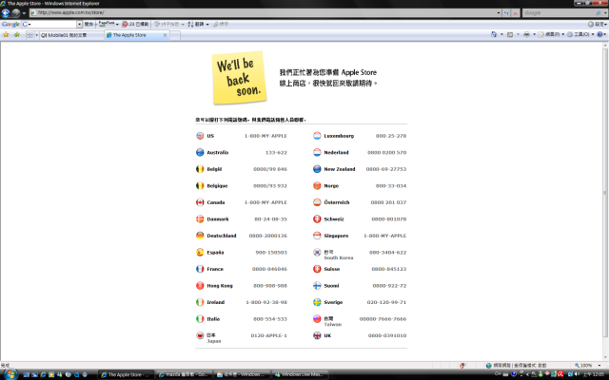Open the Favorites Center star icon
The width and height of the screenshot is (609, 380).
6,35
